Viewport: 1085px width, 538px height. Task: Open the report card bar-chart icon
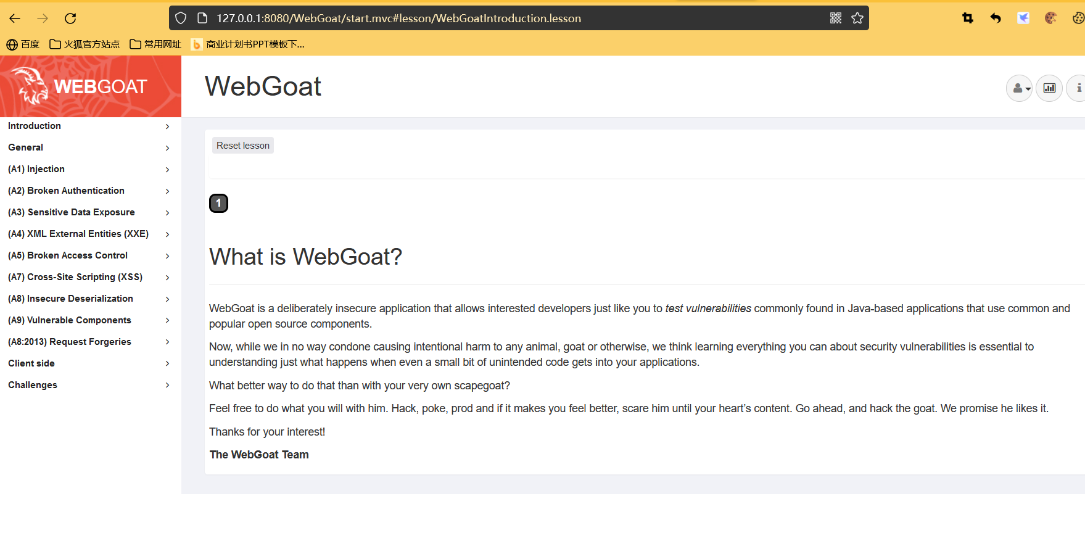tap(1049, 88)
